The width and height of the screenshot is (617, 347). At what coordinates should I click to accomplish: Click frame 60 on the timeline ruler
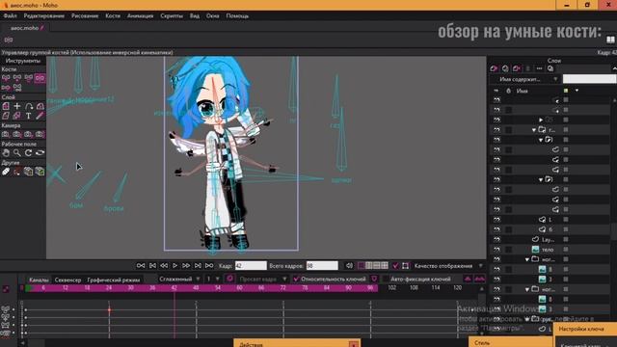239,288
